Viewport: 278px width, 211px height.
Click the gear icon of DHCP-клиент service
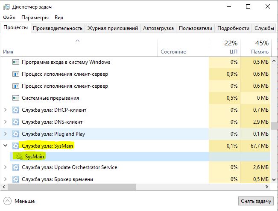pyautogui.click(x=16, y=110)
